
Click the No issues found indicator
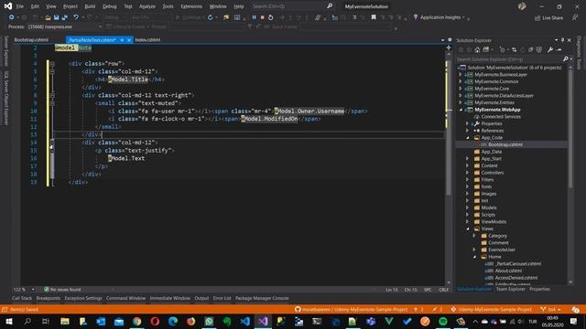tap(62, 290)
